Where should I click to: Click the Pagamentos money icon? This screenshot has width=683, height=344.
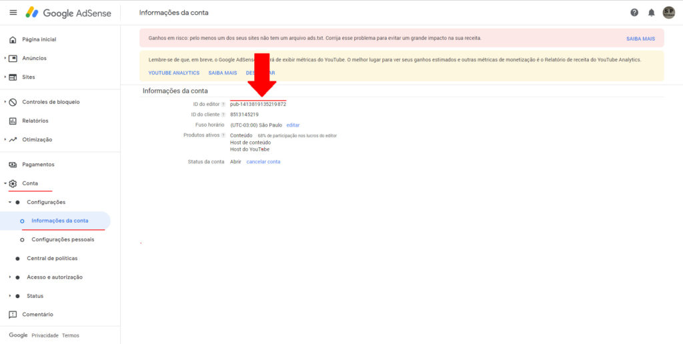[13, 165]
